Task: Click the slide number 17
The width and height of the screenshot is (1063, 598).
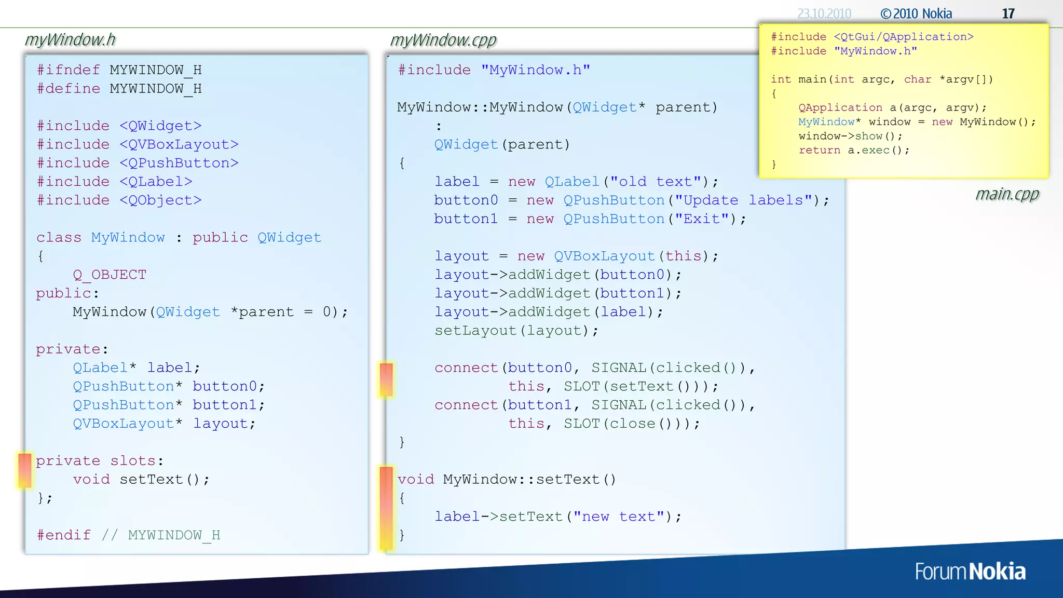Action: click(x=1008, y=14)
